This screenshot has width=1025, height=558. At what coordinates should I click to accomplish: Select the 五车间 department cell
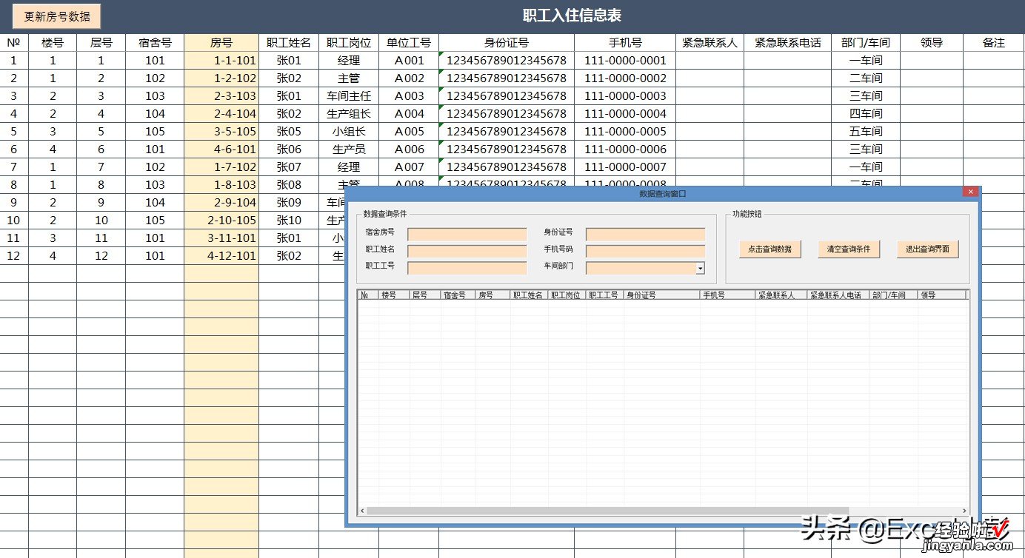pyautogui.click(x=866, y=132)
